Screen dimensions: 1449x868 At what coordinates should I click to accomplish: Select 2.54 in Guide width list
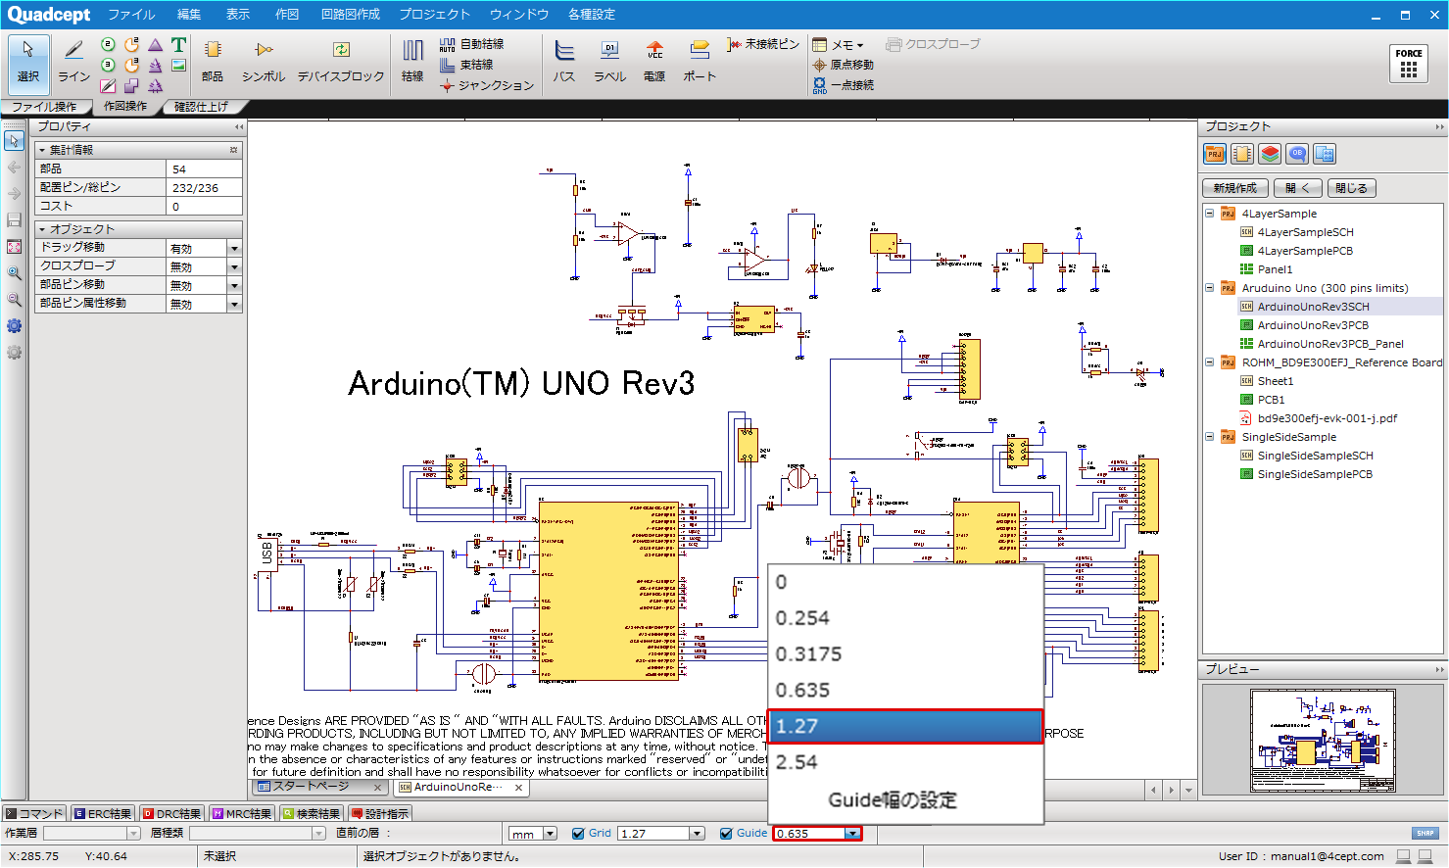pos(905,762)
